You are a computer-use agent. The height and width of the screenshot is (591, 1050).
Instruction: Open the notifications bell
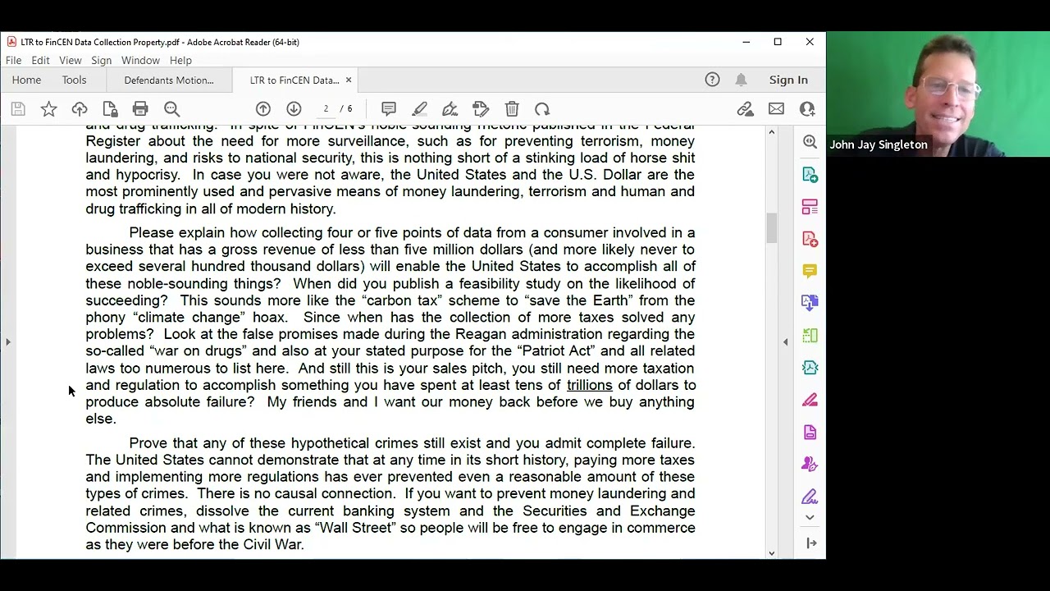pos(741,80)
